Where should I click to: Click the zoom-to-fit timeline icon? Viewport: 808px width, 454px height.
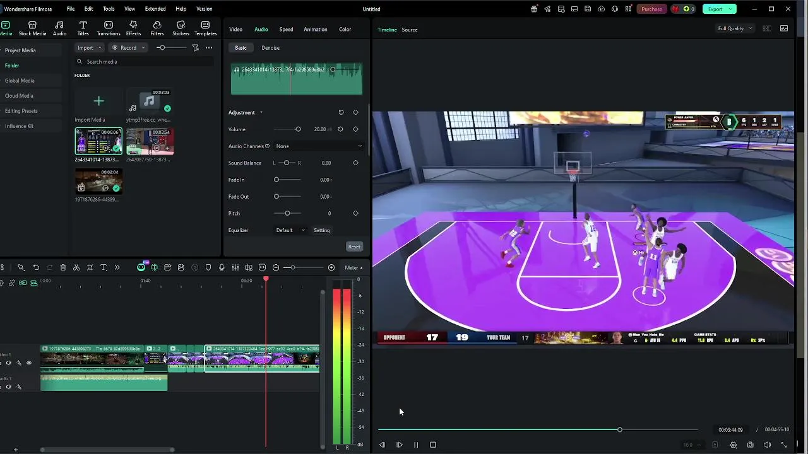(x=262, y=267)
